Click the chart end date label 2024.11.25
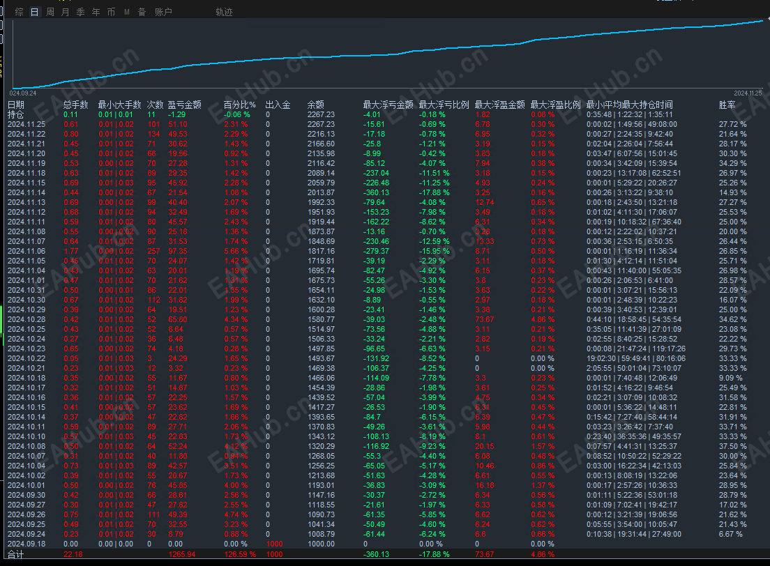 tap(748, 93)
